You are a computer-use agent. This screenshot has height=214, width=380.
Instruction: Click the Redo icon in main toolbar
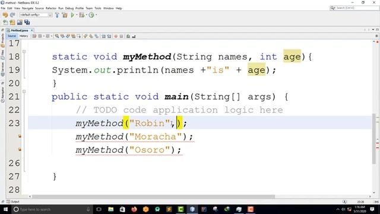12,15
